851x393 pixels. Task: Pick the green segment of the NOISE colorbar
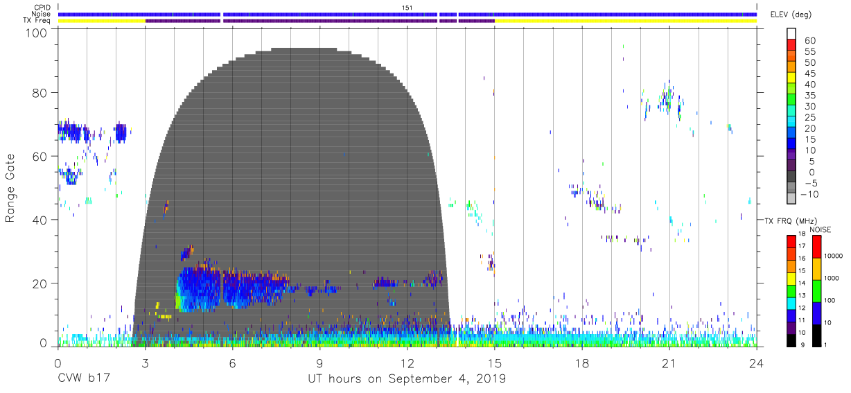pos(816,290)
